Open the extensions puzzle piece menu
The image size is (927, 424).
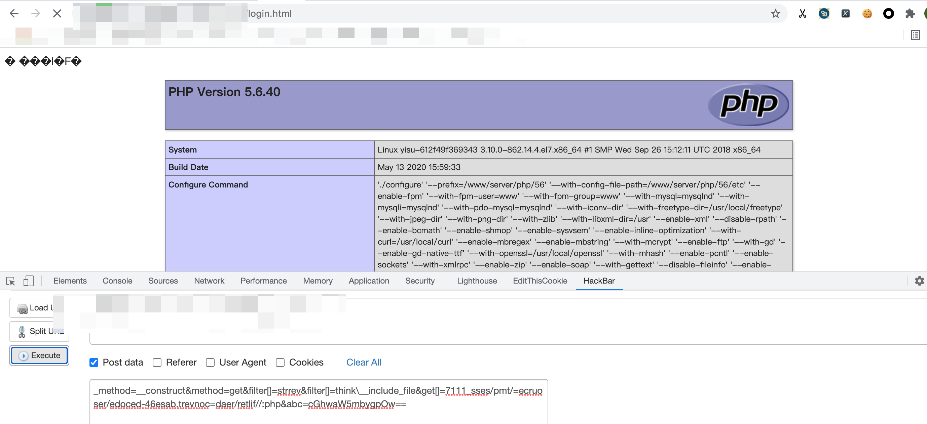click(x=910, y=14)
